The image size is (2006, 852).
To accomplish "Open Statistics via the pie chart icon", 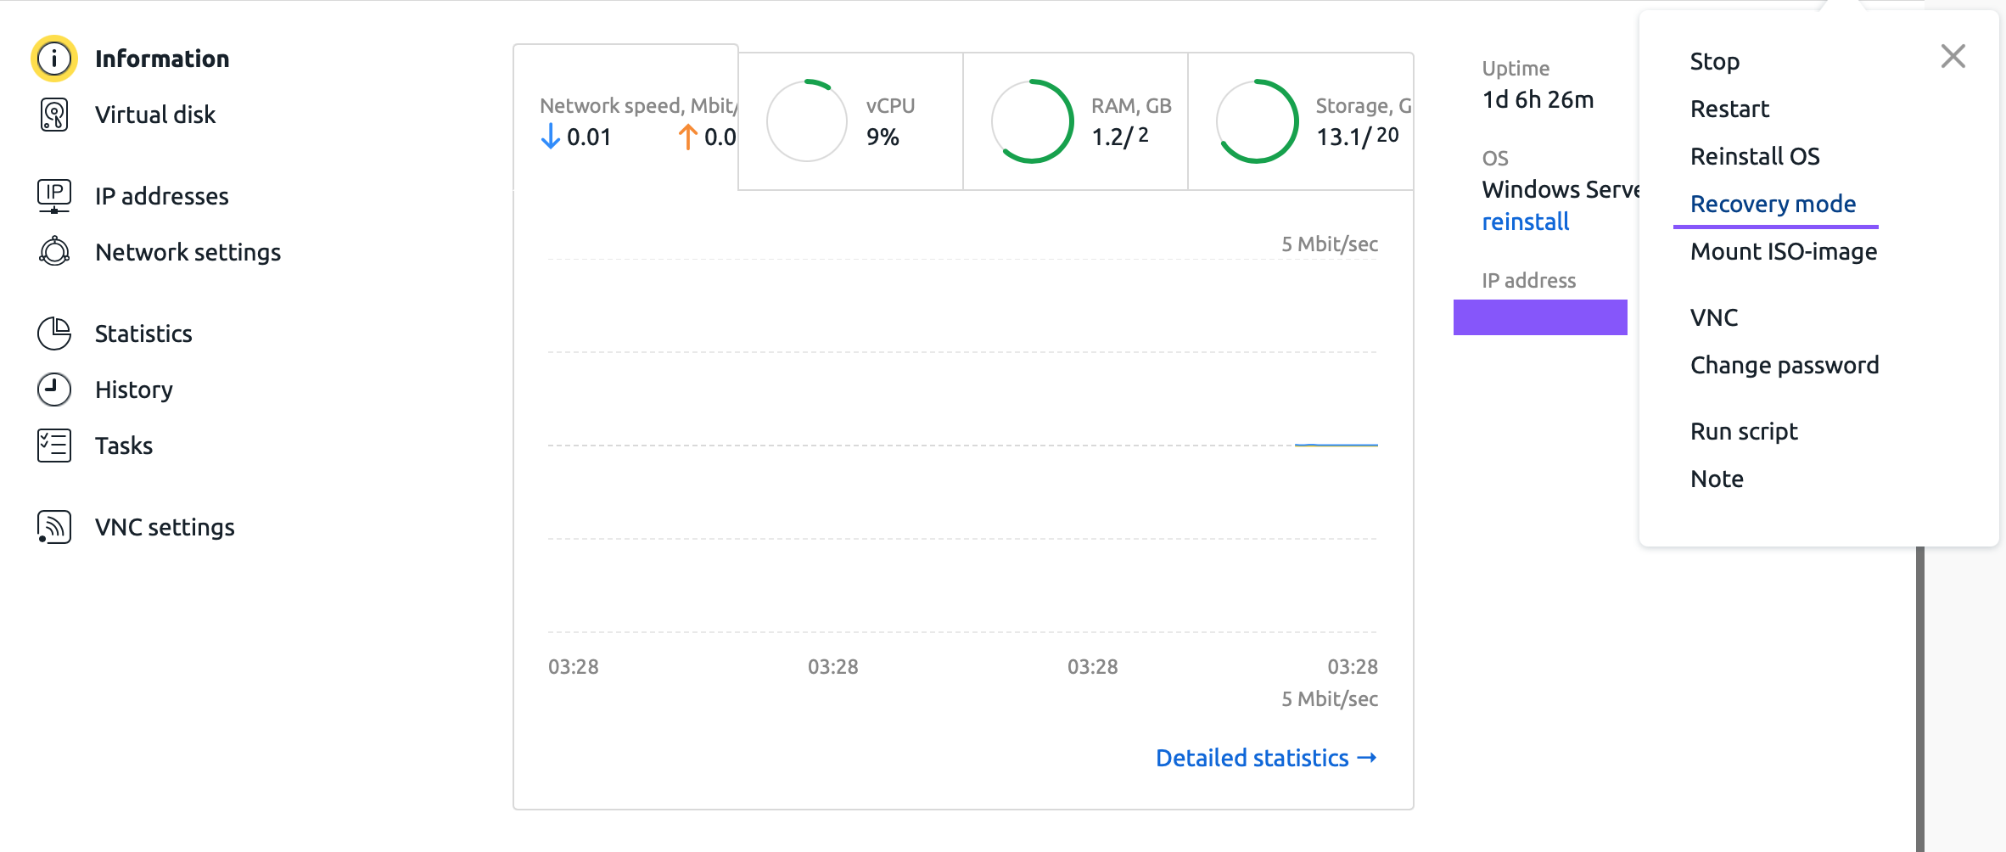I will click(x=54, y=334).
